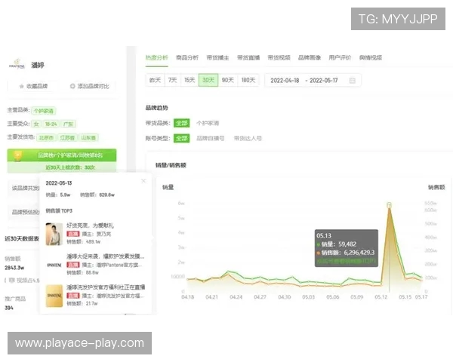
Task: Click the 05.09 axis label on chart
Action: (x=357, y=297)
